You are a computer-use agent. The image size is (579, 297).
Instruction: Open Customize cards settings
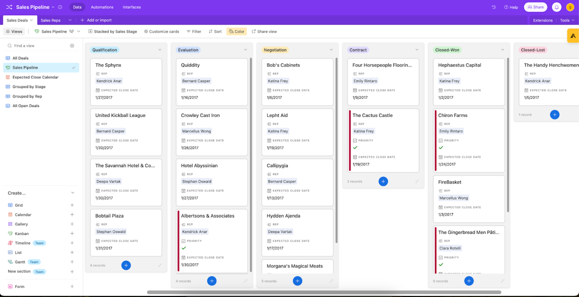tap(161, 31)
